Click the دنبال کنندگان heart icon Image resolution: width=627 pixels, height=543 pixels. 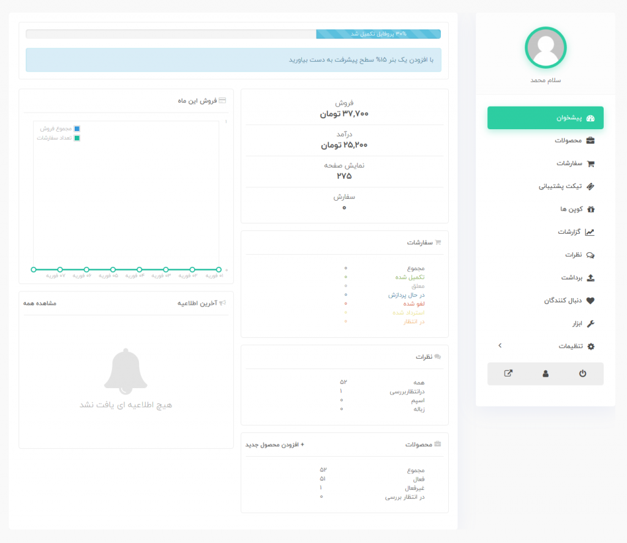[x=590, y=301]
